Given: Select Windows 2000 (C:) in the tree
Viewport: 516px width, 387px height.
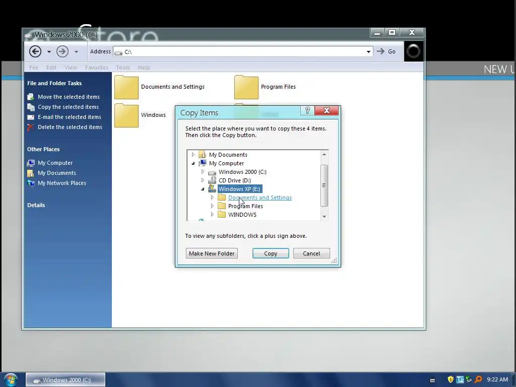Looking at the screenshot, I should coord(242,172).
